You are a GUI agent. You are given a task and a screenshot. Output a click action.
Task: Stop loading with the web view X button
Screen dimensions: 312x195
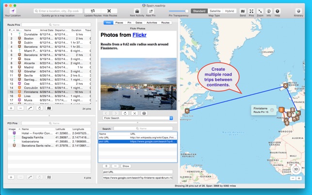(x=134, y=113)
